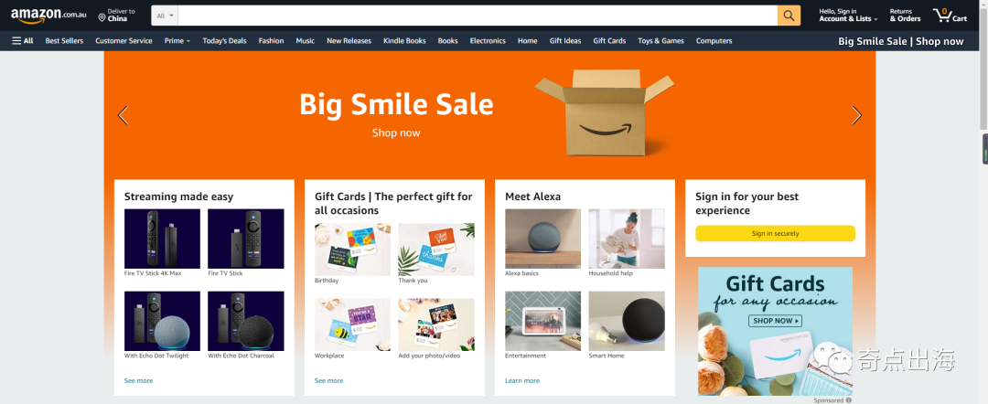Select Today's Deals in navigation bar

coord(224,41)
